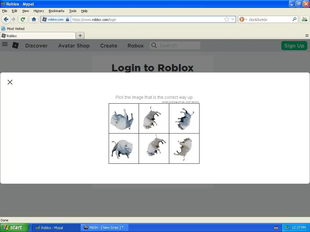The image size is (310, 232).
Task: Switch to MASH New Script taskbar button
Action: [x=105, y=227]
